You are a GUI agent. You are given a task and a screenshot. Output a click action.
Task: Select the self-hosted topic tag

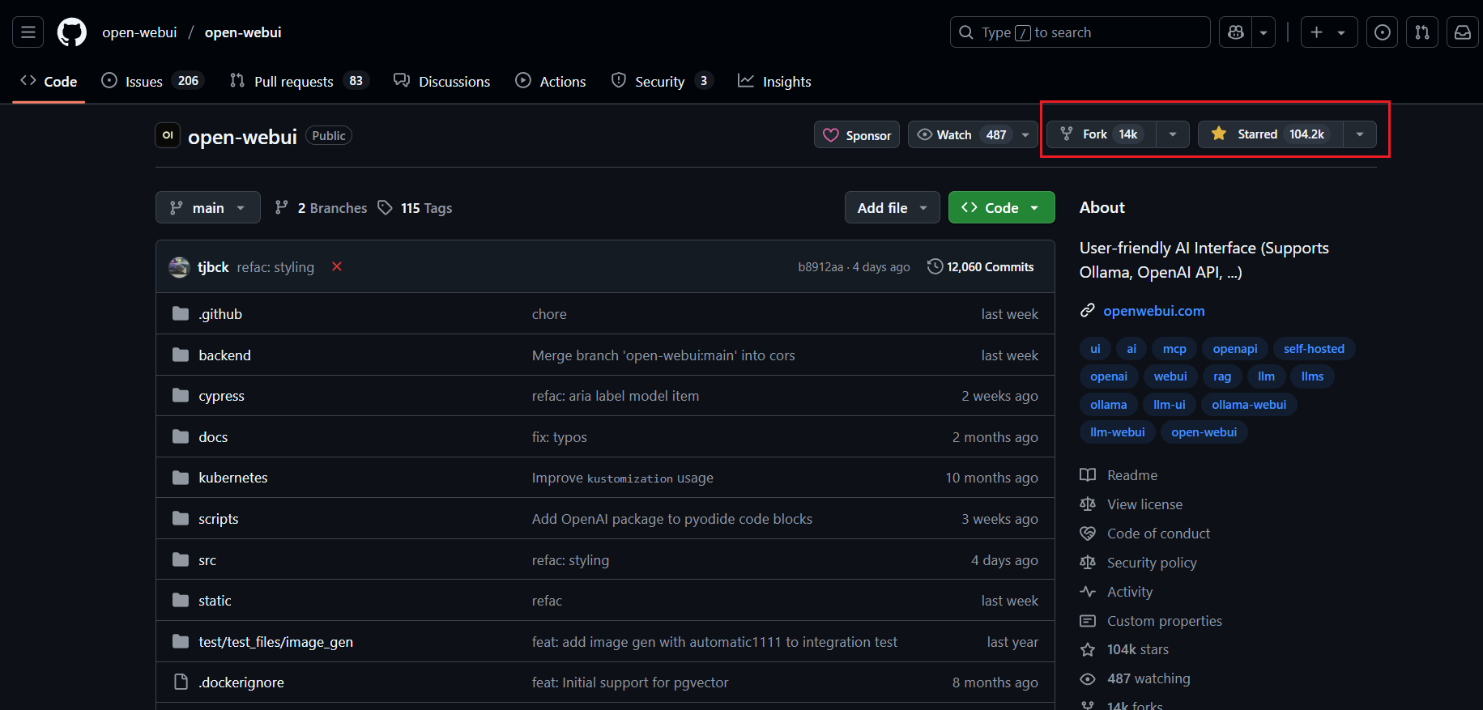tap(1314, 349)
